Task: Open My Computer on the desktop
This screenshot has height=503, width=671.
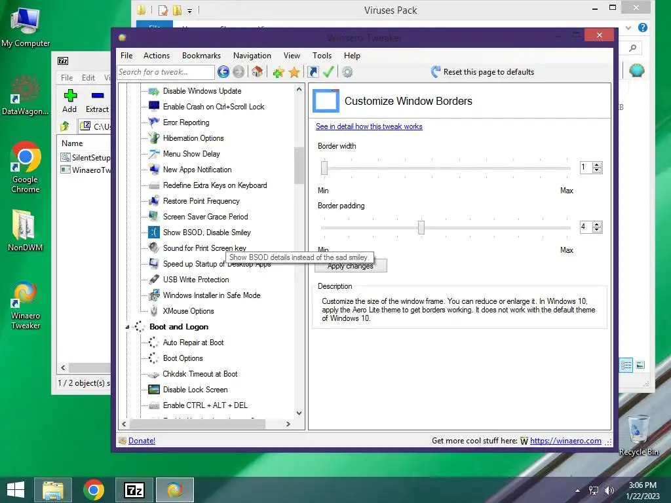Action: [26, 27]
